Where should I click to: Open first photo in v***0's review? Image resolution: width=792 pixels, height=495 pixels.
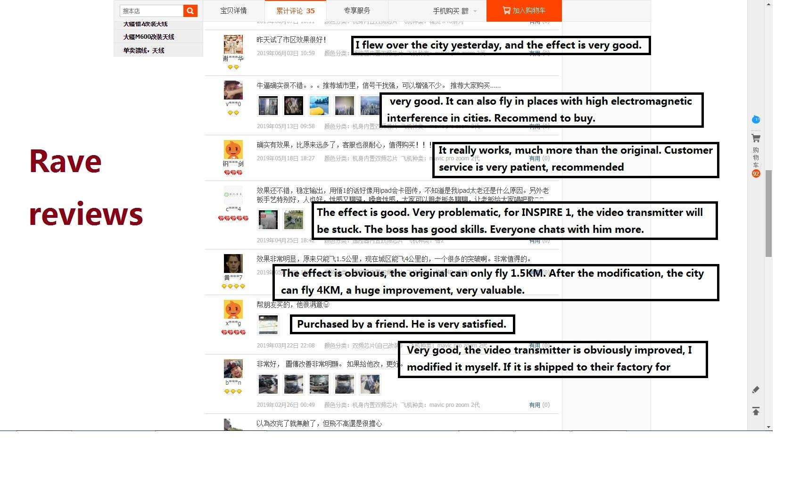click(x=268, y=106)
